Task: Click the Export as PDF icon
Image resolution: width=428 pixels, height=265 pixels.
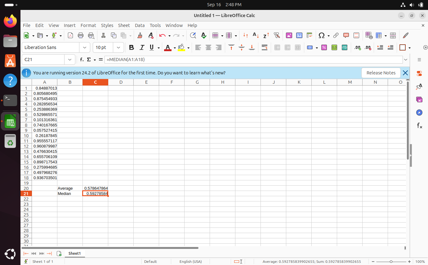Action: [70, 35]
